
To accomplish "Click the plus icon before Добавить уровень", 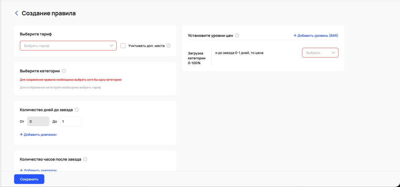I will pos(295,35).
